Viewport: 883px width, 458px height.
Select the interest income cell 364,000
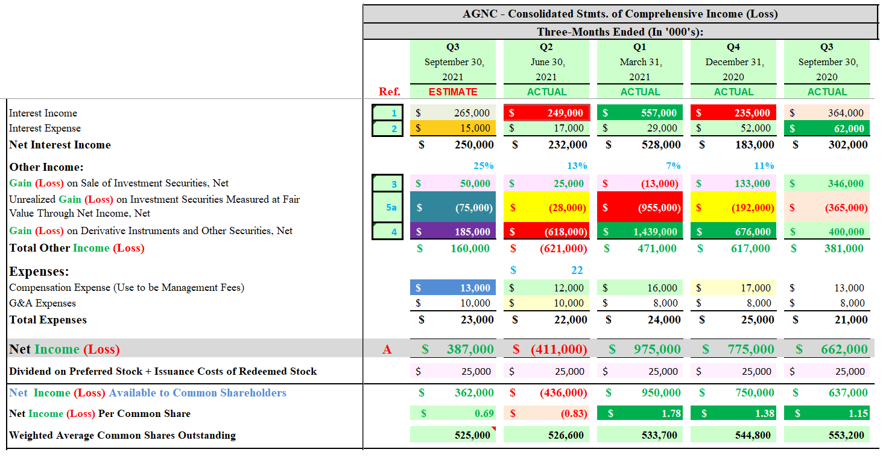(827, 113)
